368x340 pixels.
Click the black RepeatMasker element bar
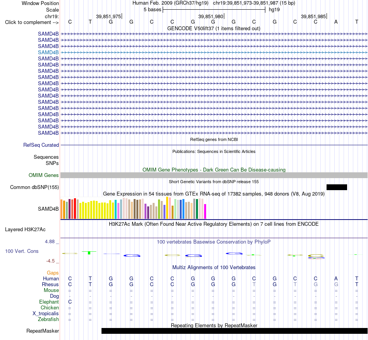[x=234, y=331]
